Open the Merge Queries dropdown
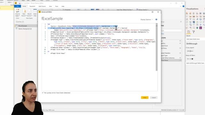The image size is (205, 115). click(142, 10)
